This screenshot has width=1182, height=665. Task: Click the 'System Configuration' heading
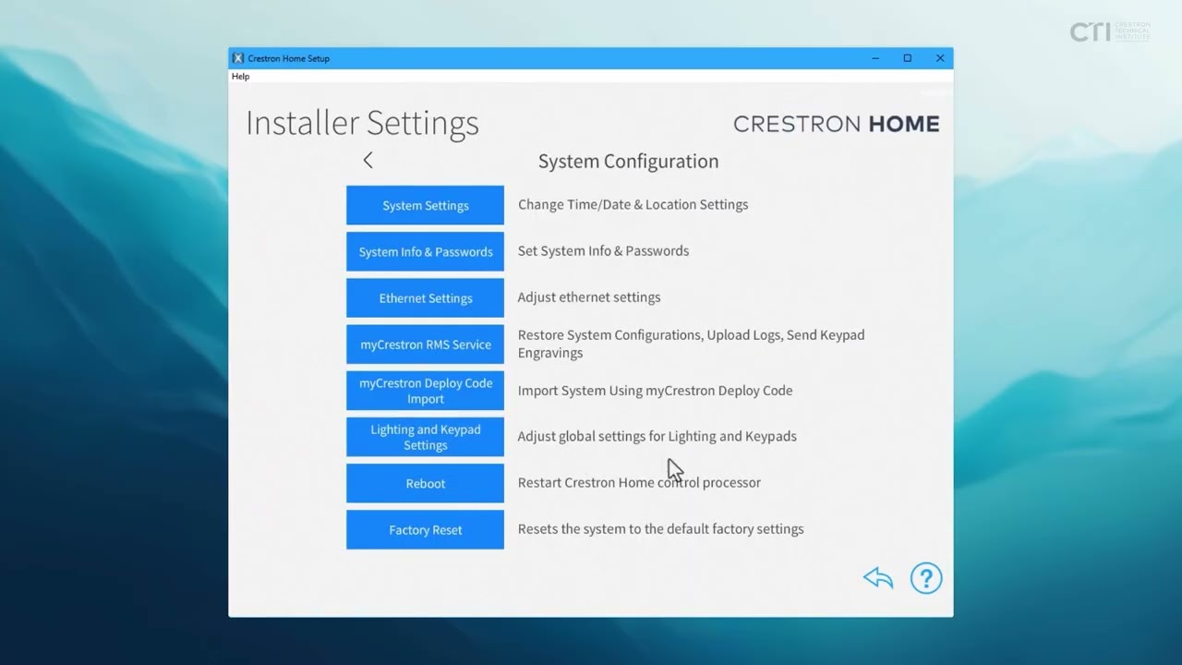pyautogui.click(x=628, y=162)
